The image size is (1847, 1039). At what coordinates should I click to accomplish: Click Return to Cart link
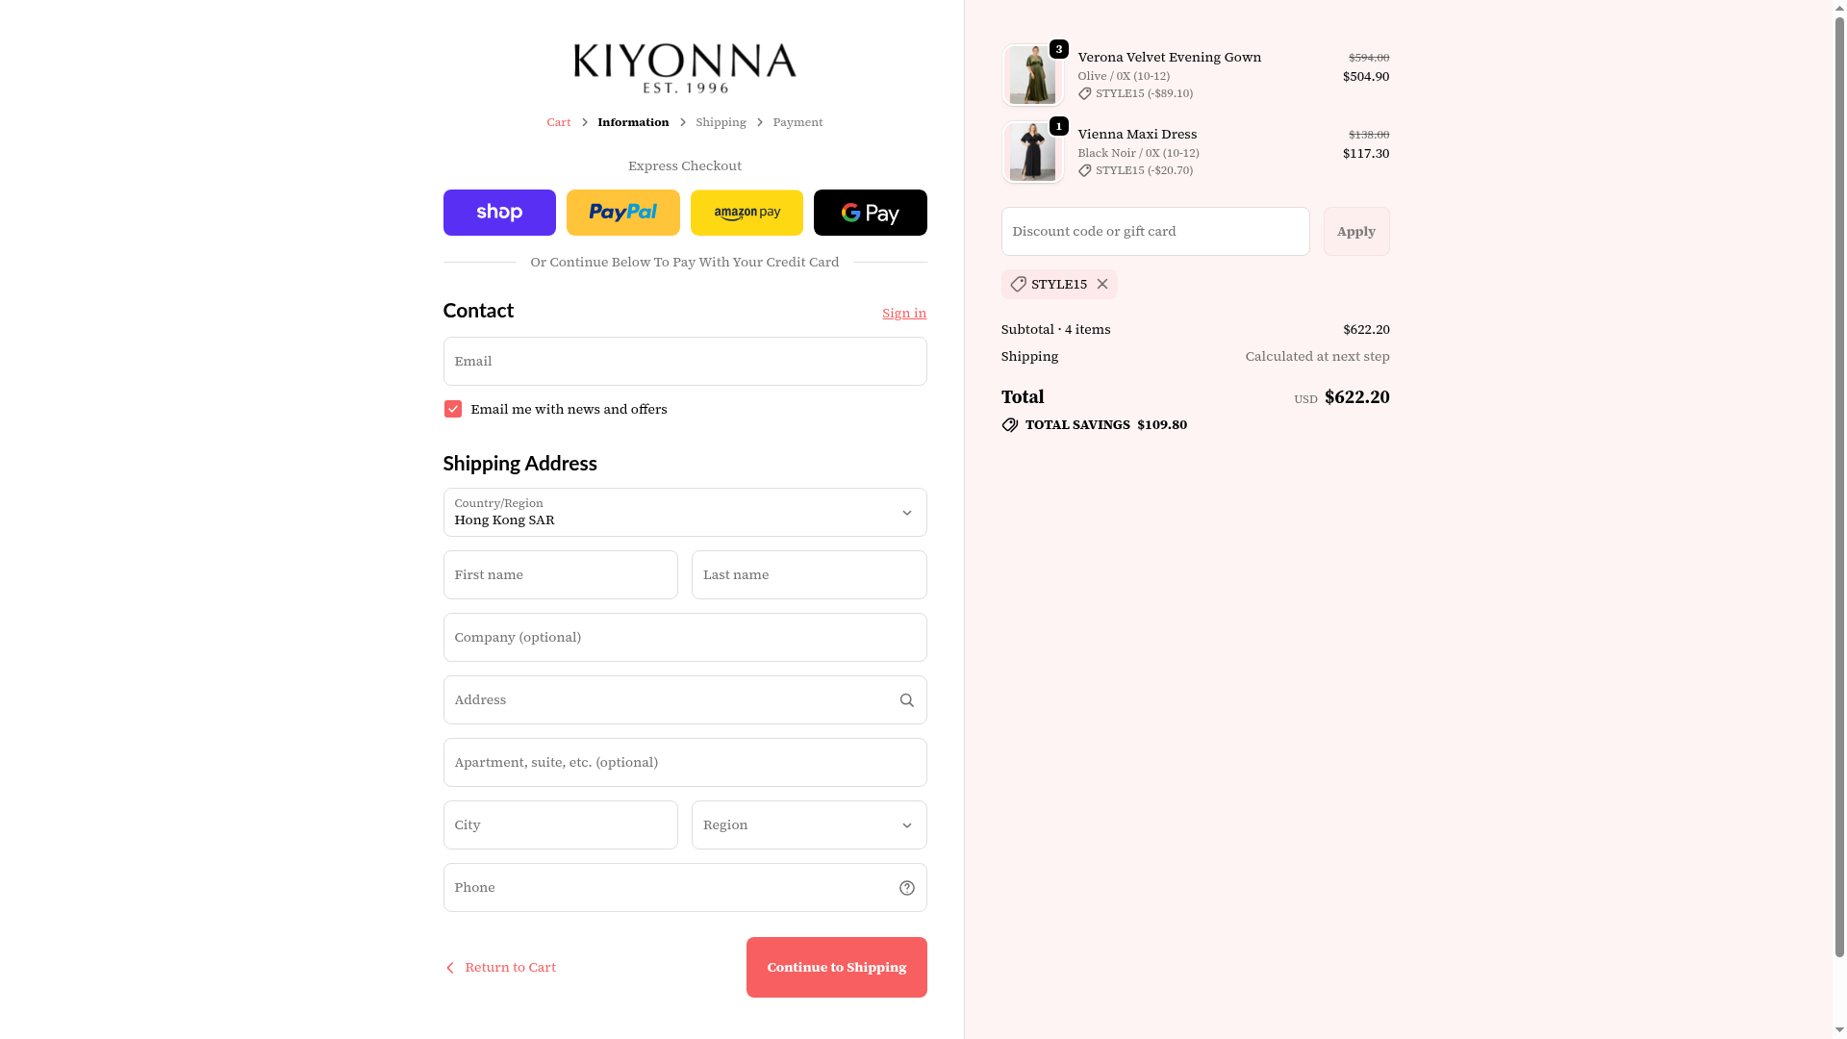(x=500, y=968)
